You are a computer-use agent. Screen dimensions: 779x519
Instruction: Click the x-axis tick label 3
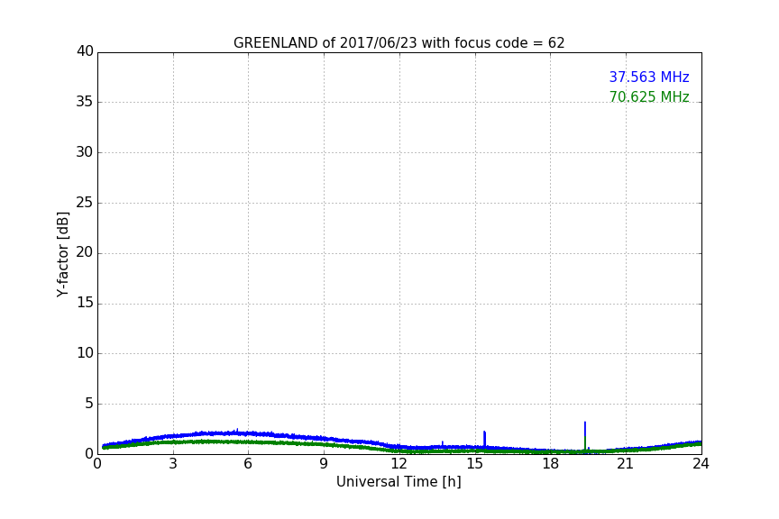pyautogui.click(x=173, y=464)
